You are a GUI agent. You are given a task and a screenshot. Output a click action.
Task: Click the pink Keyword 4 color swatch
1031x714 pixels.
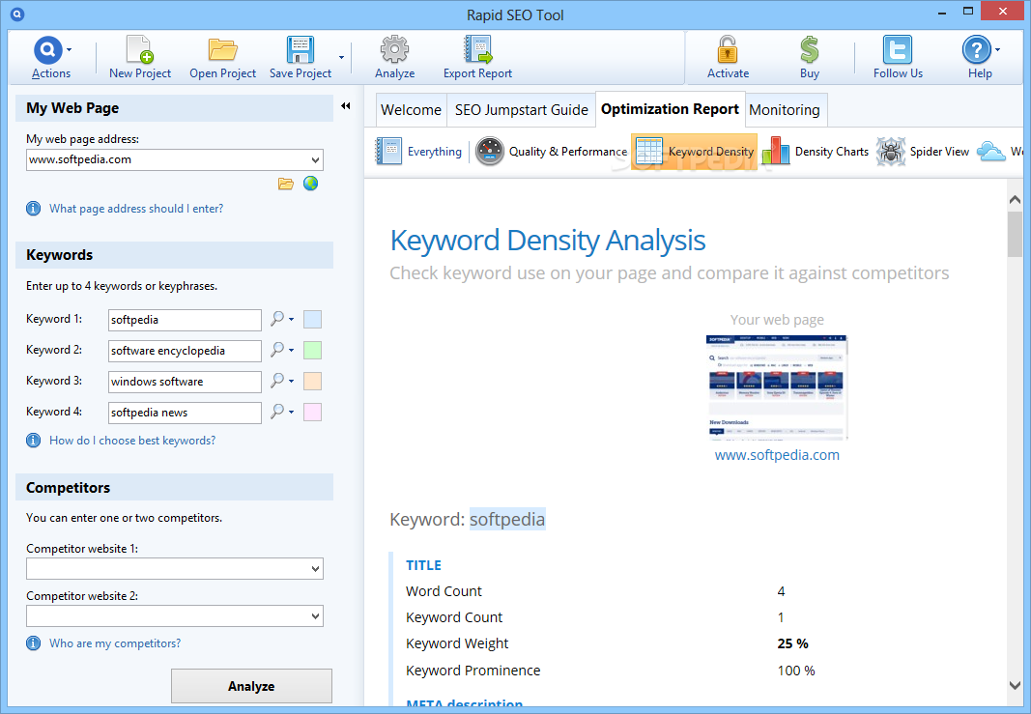point(312,413)
